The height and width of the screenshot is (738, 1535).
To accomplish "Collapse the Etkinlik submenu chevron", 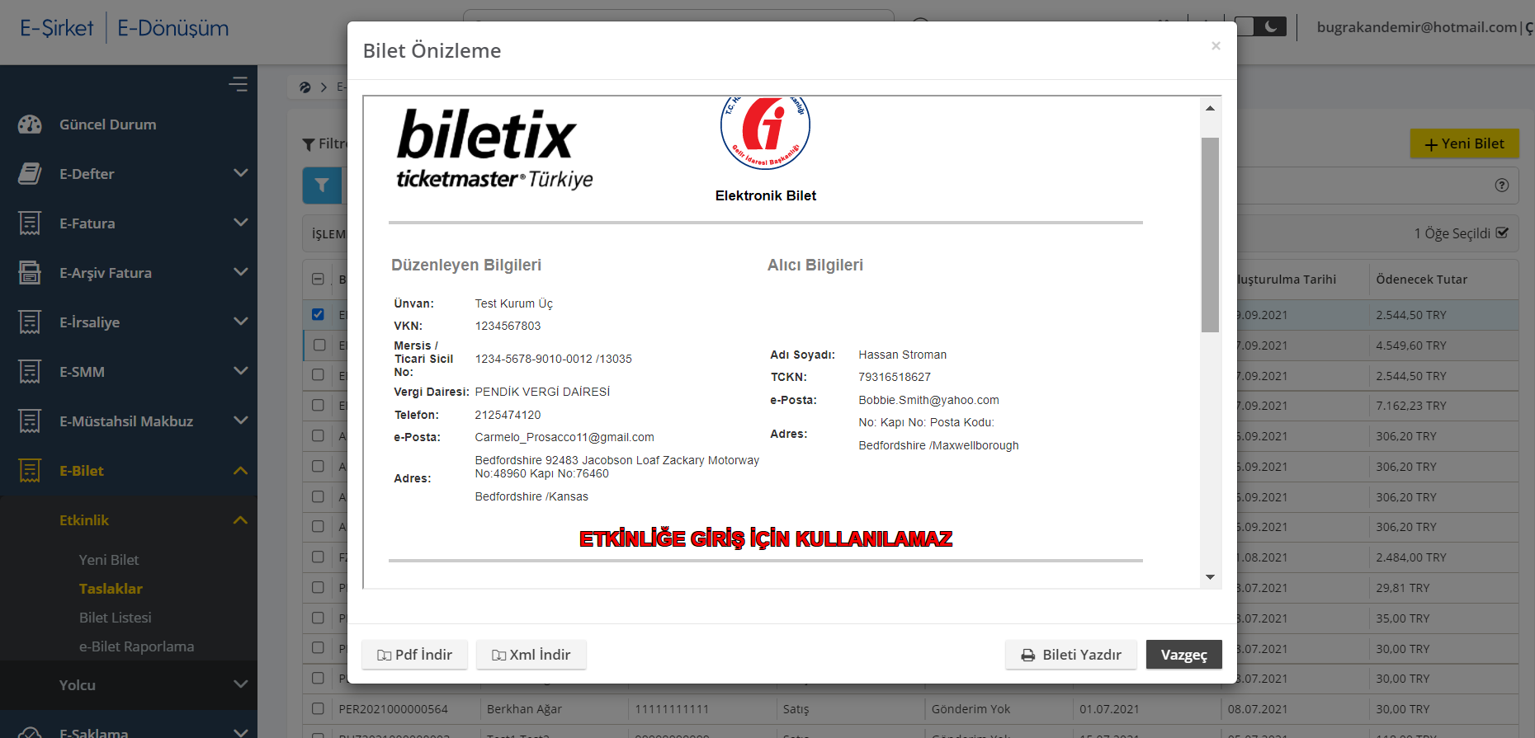I will (240, 520).
